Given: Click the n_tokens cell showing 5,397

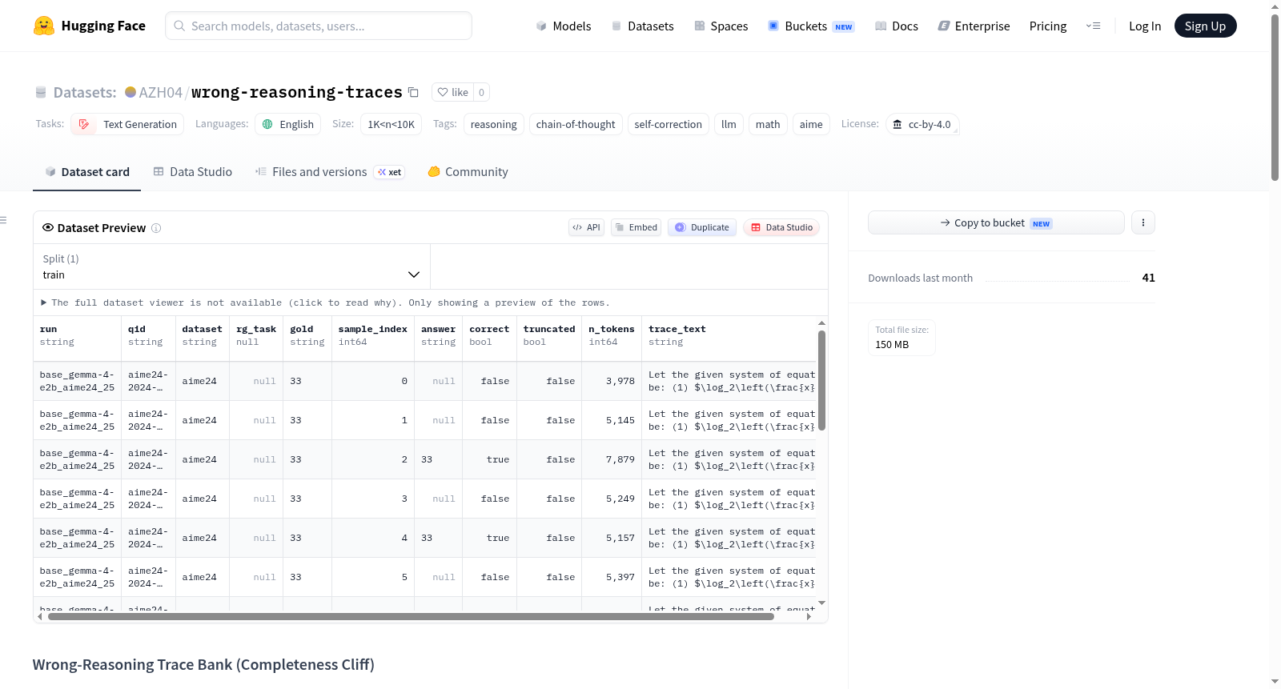Looking at the screenshot, I should click(x=612, y=577).
